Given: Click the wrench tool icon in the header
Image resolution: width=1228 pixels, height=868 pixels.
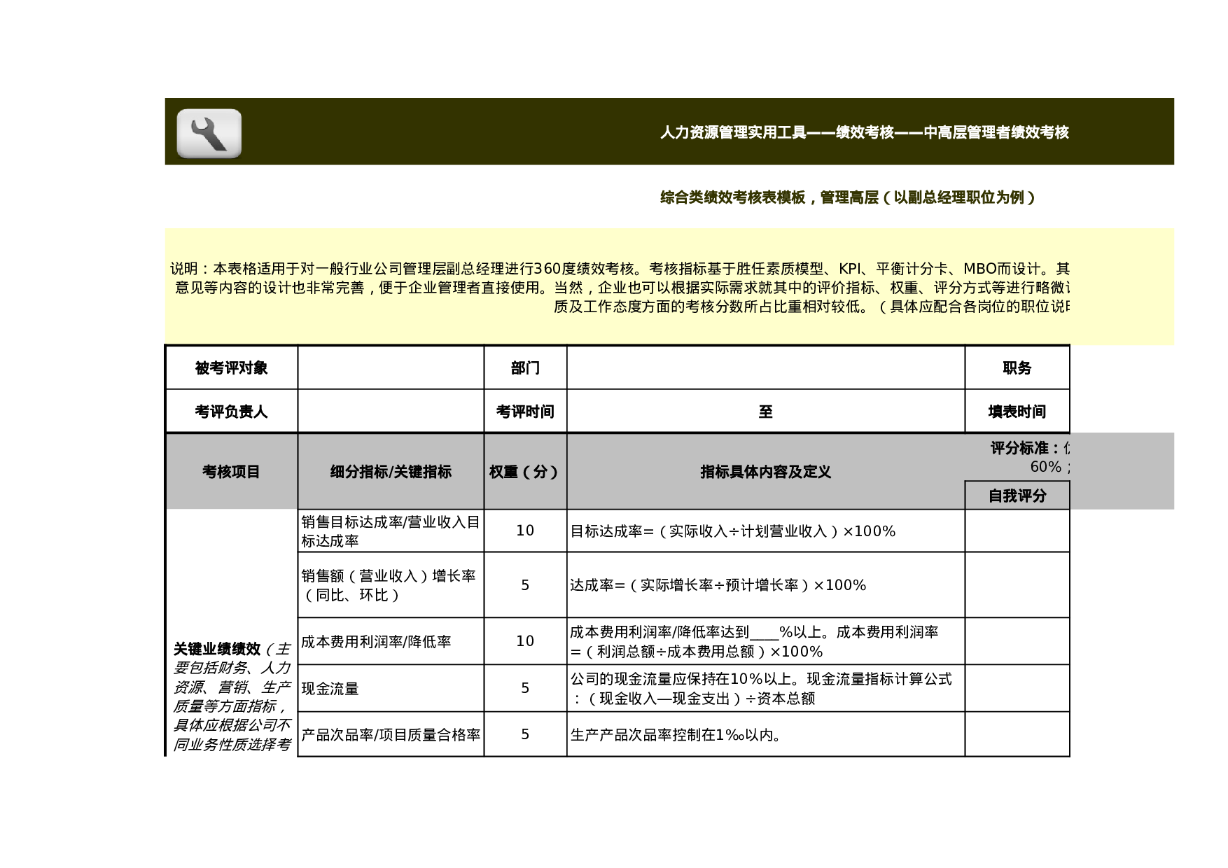Looking at the screenshot, I should [209, 134].
